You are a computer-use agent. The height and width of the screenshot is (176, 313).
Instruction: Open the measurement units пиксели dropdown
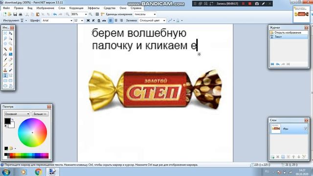[x=155, y=14]
